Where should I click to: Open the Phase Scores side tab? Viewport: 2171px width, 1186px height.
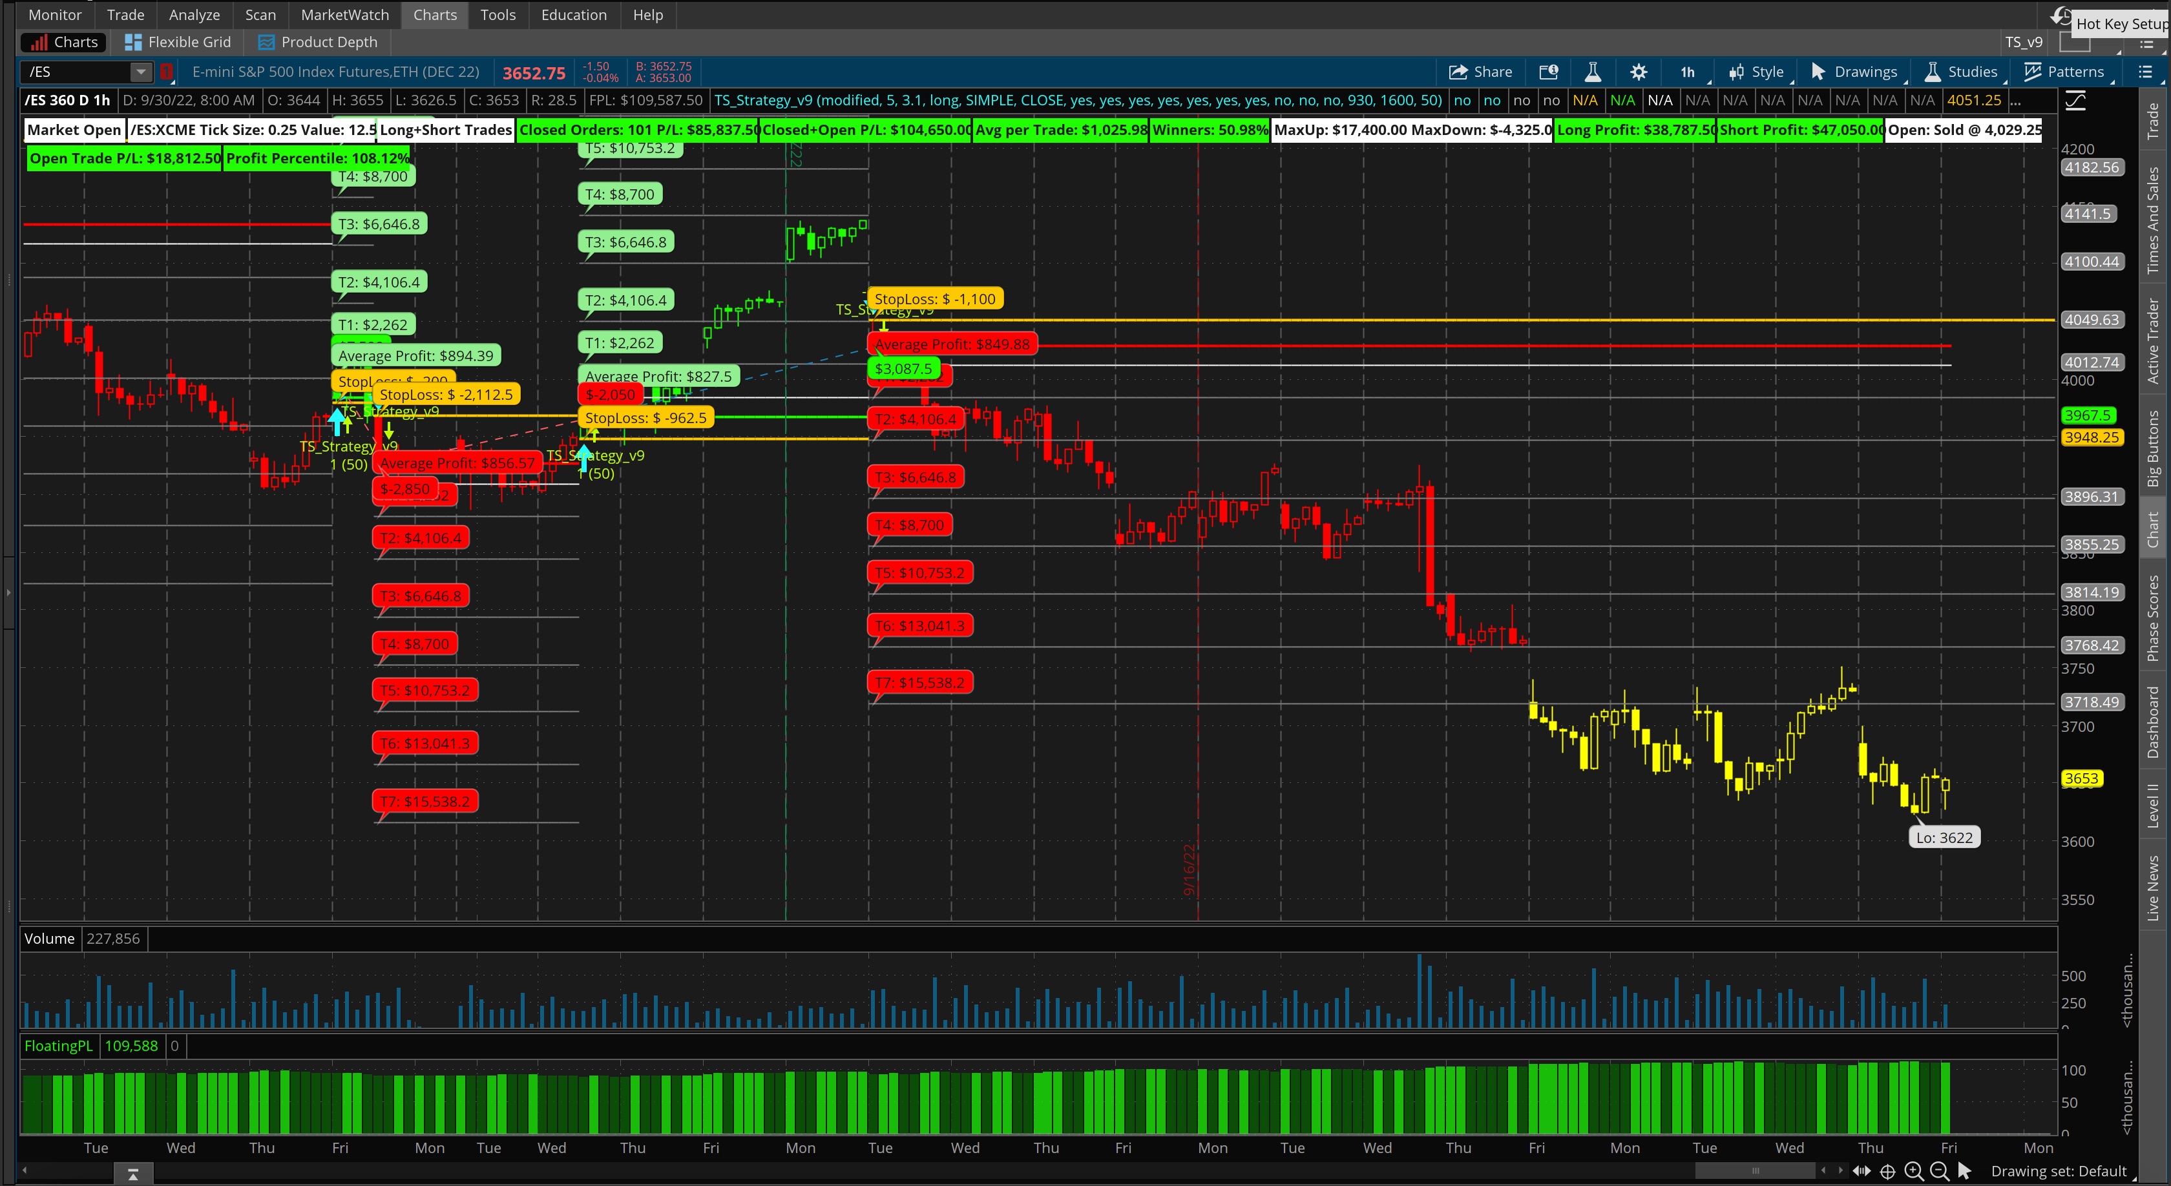pyautogui.click(x=2152, y=618)
